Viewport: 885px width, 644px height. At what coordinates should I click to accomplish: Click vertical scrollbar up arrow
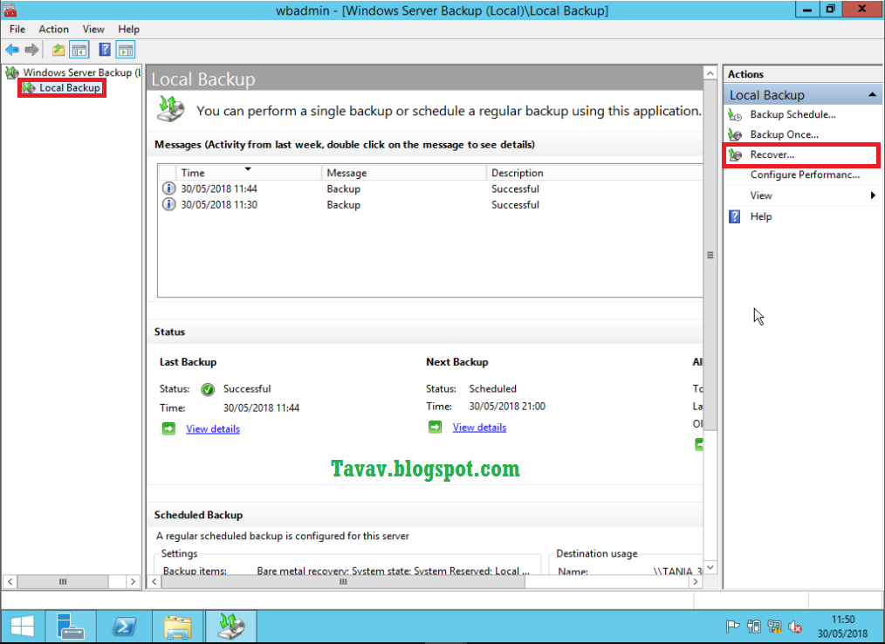tap(710, 73)
